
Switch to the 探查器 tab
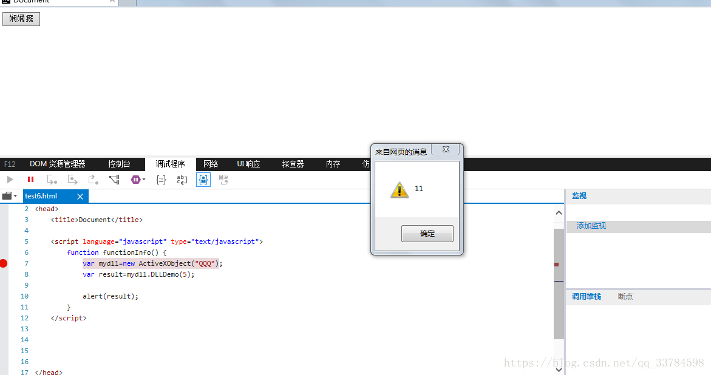pos(293,164)
